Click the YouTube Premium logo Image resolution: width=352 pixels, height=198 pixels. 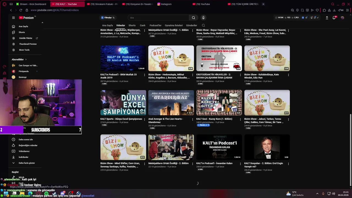26,18
